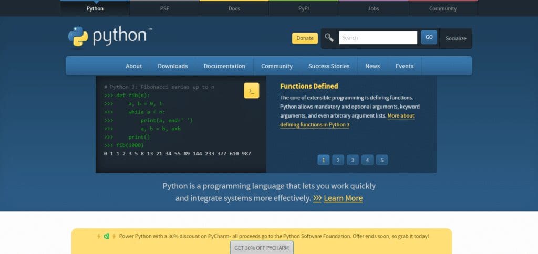Click GET 30% OFF PYCHARM button
This screenshot has width=538, height=254.
coord(262,248)
